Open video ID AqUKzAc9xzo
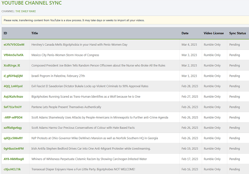249x174 pixels. click(13, 97)
